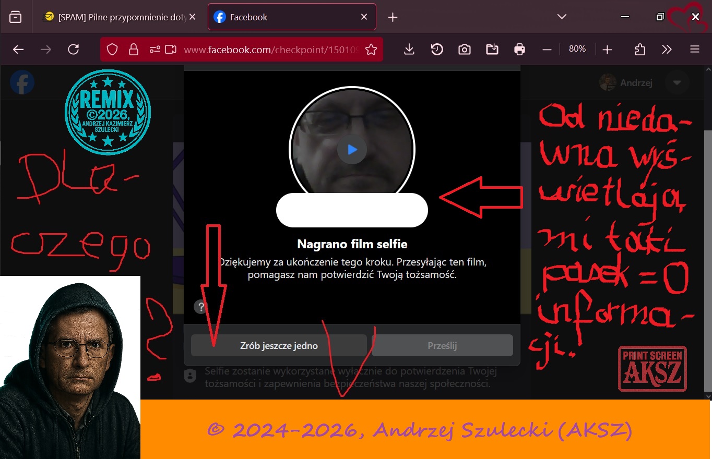Click the Facebook logo icon

point(22,82)
